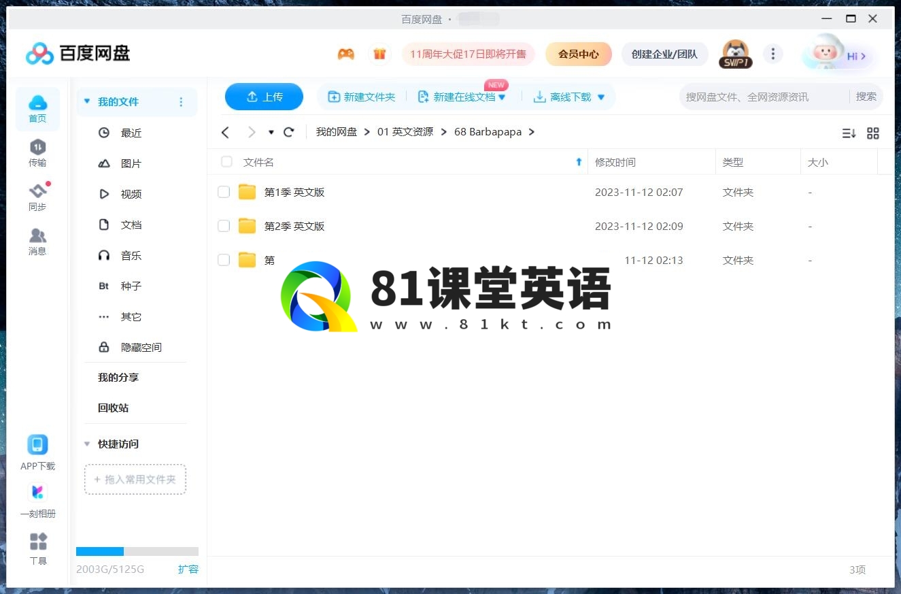The width and height of the screenshot is (901, 594).
Task: Select 最近 in the sidebar
Action: click(x=131, y=133)
